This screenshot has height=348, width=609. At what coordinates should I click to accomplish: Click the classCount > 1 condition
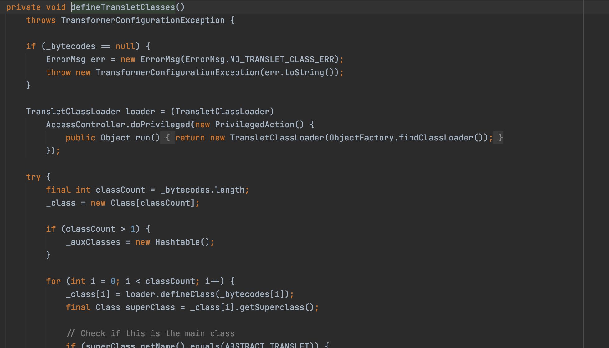click(x=100, y=229)
